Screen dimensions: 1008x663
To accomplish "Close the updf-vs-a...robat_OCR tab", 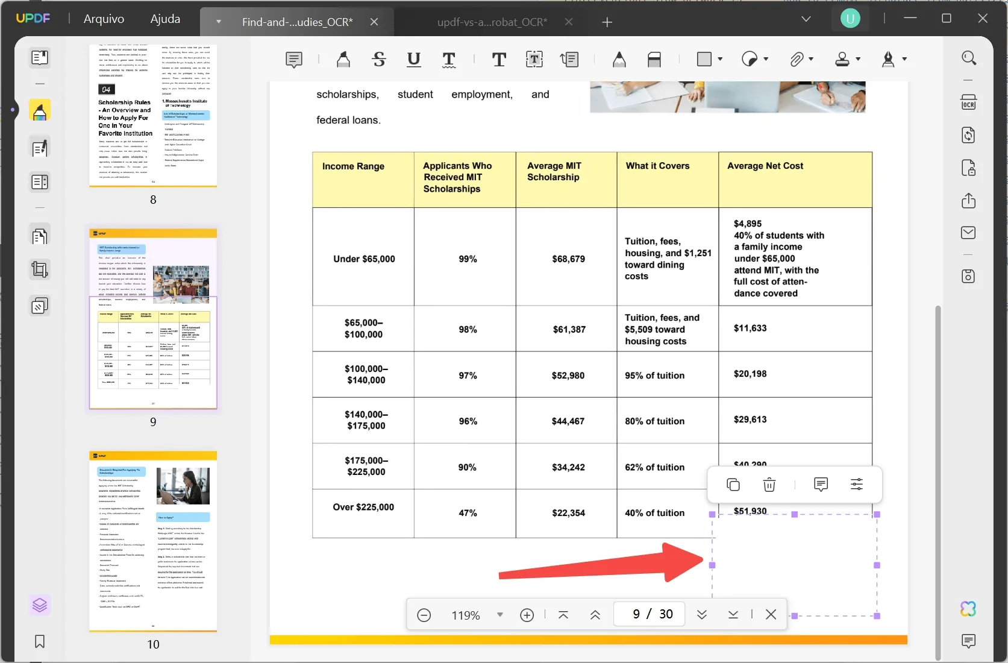I will click(569, 22).
